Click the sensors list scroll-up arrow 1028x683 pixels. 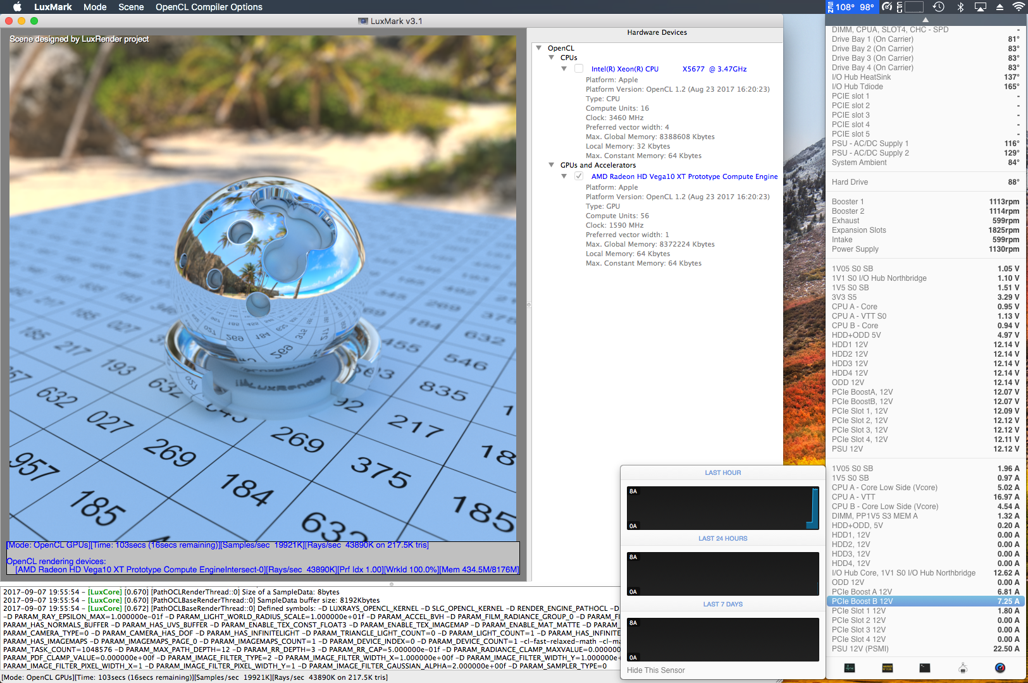tap(926, 20)
